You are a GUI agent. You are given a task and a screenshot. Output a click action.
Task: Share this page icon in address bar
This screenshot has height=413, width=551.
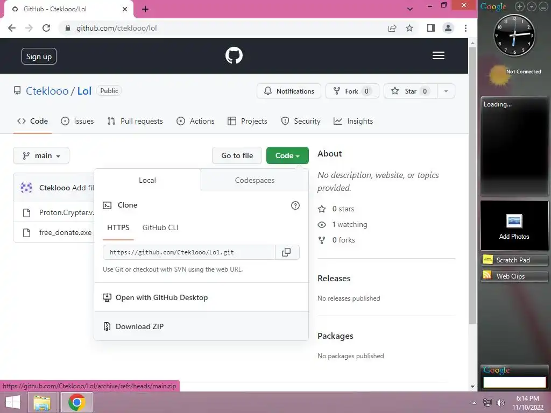pyautogui.click(x=392, y=28)
